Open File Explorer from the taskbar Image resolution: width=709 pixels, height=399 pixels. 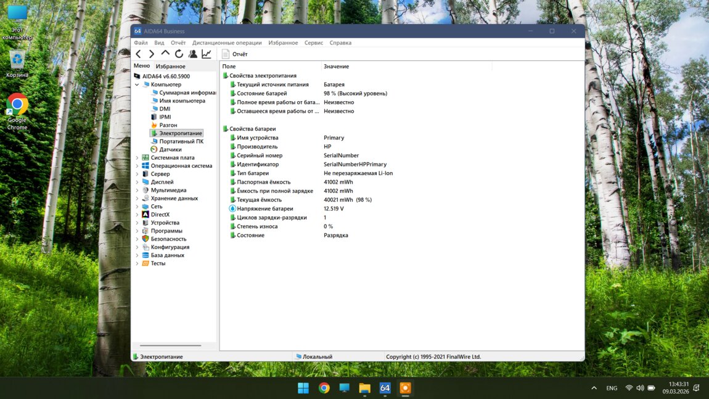tap(364, 388)
